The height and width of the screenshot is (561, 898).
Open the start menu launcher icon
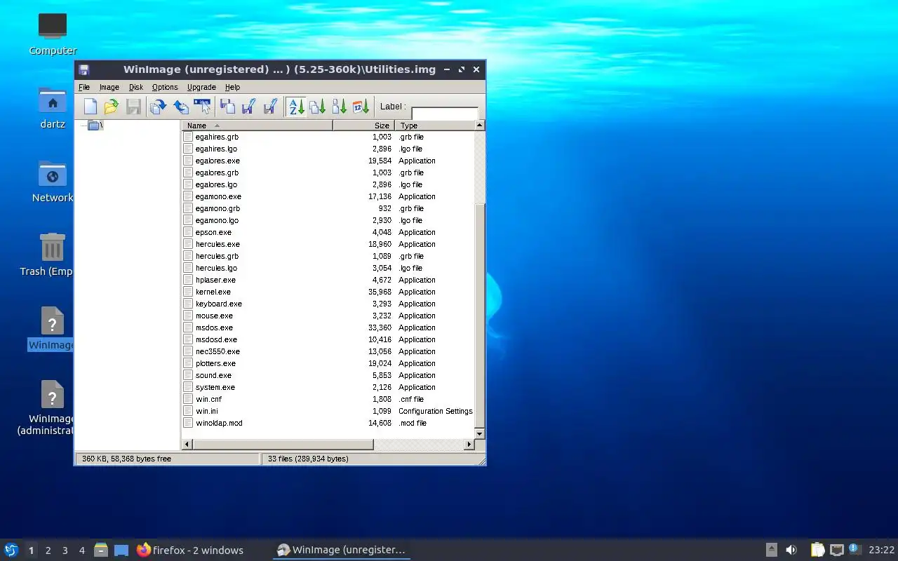click(x=11, y=550)
